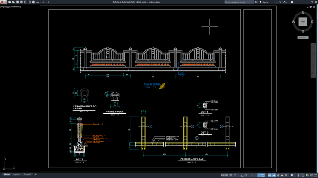Click E on the ViewCube compass
Viewport: 318px width, 178px height.
pos(312,22)
